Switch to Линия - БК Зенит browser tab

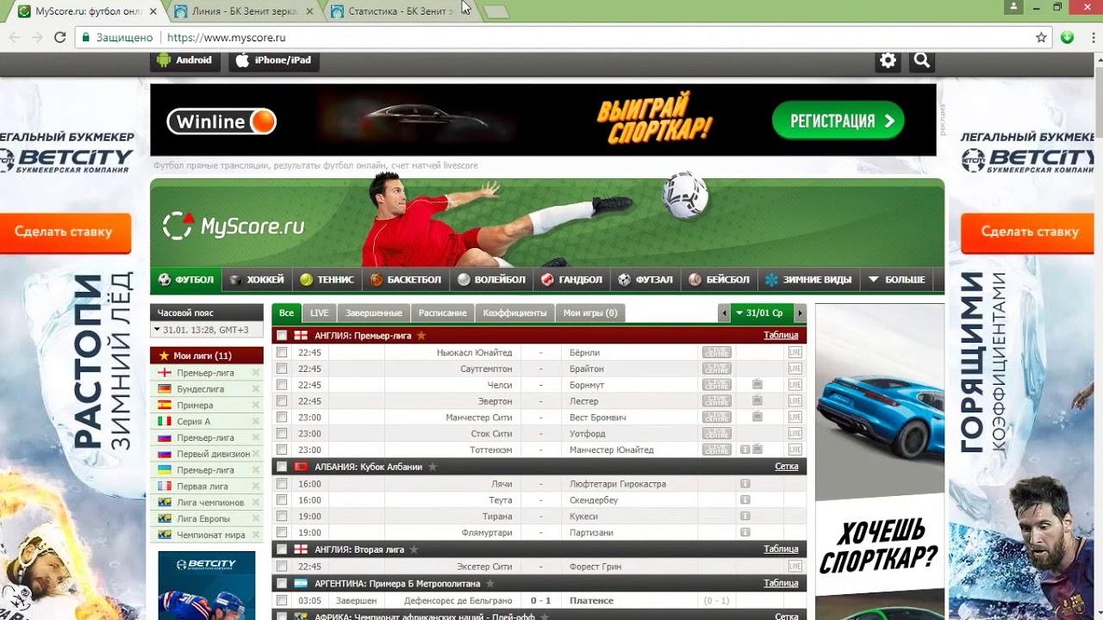(x=244, y=11)
